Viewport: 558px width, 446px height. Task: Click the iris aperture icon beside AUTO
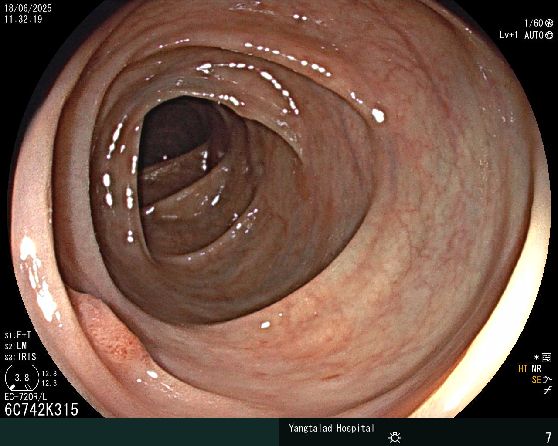(x=549, y=35)
